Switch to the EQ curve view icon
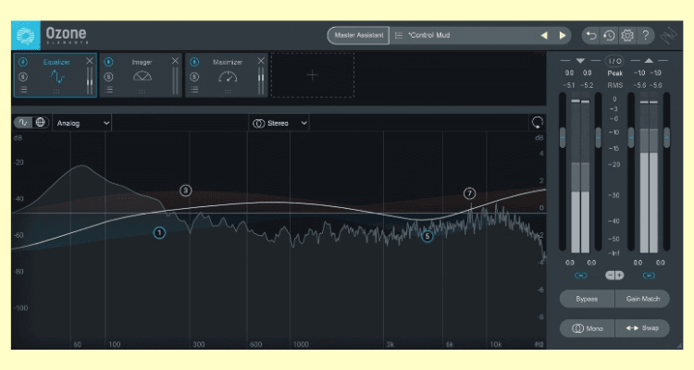 [23, 123]
